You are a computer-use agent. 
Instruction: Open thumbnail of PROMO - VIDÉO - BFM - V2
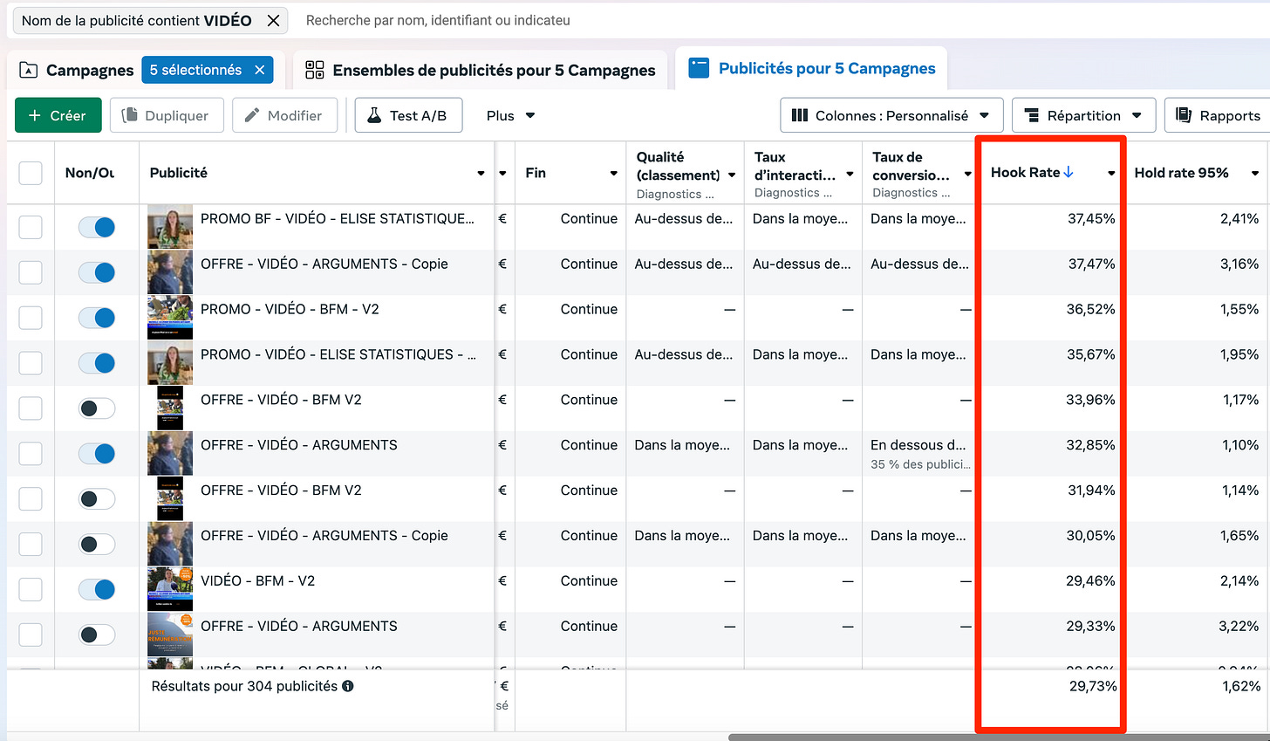[x=170, y=317]
